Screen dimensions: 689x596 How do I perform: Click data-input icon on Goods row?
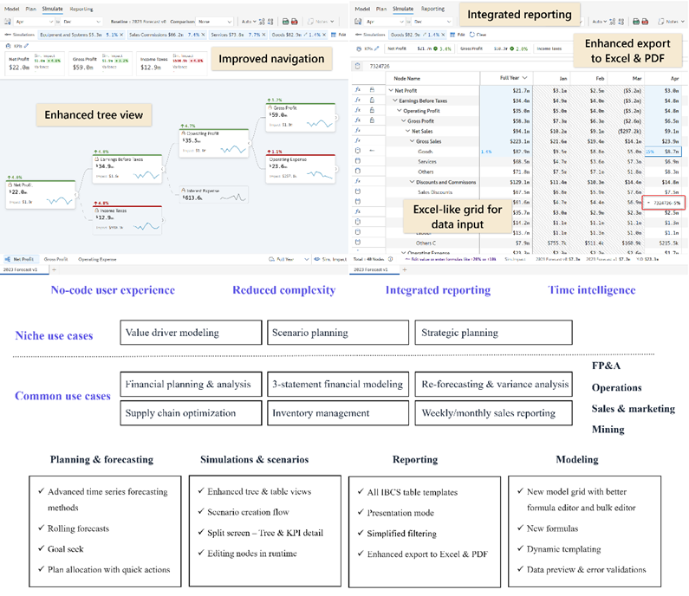coord(358,151)
